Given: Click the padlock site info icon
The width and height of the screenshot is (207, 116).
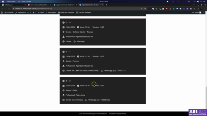Looking at the screenshot, I should click(14, 9).
